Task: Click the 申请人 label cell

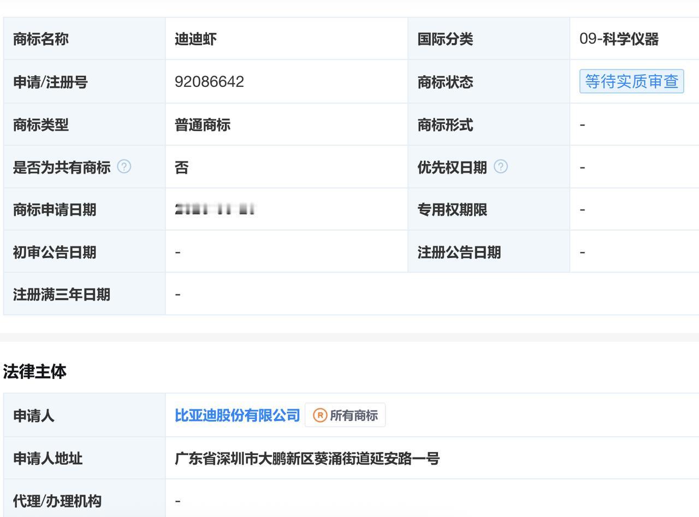Action: point(85,415)
